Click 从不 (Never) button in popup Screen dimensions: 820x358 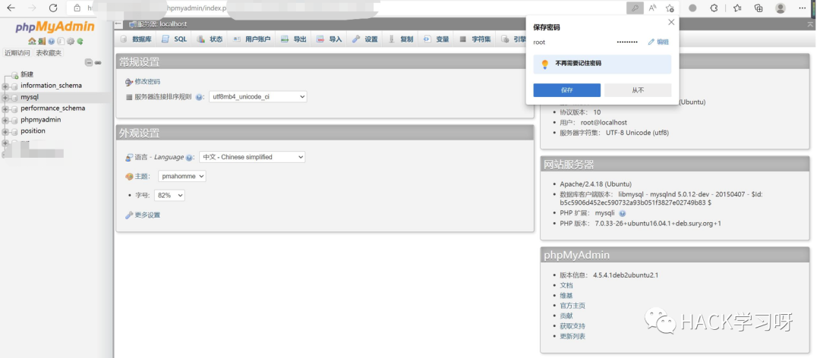pyautogui.click(x=638, y=90)
